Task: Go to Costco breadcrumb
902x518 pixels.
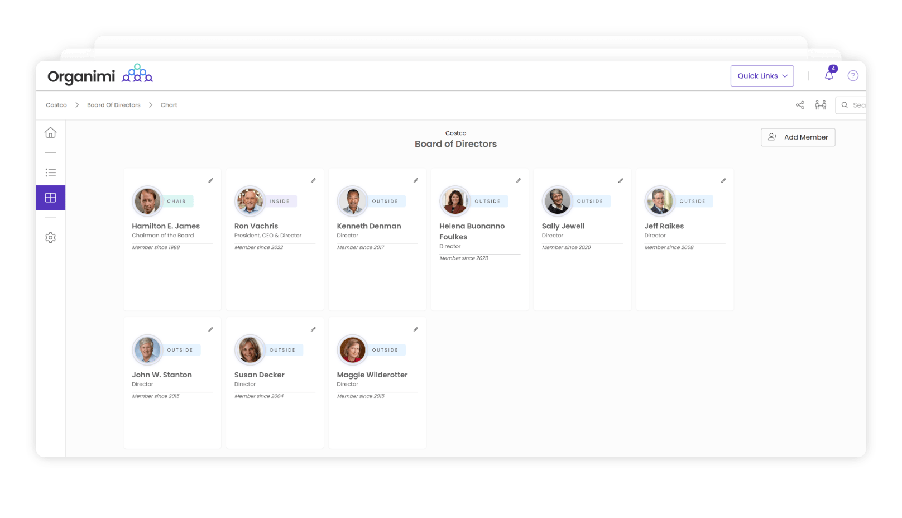Action: pyautogui.click(x=56, y=105)
